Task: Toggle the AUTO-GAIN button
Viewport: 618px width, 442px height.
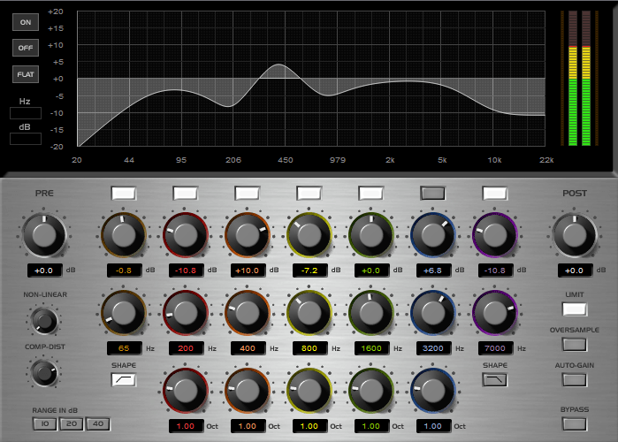Action: tap(574, 380)
